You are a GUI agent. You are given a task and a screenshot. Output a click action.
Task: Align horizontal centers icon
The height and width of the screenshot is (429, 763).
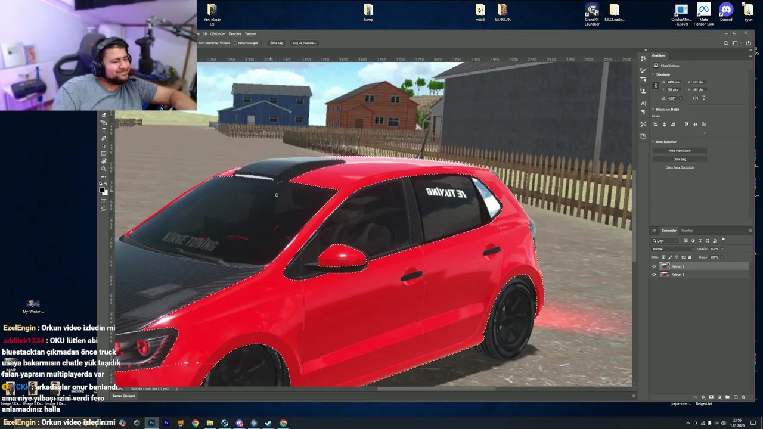(664, 124)
